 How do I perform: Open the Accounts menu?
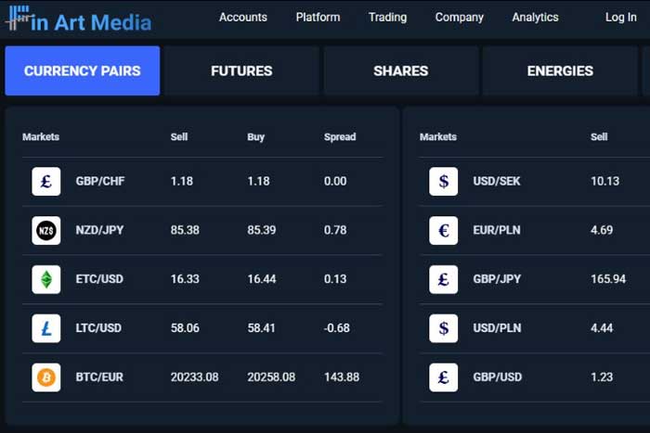242,18
